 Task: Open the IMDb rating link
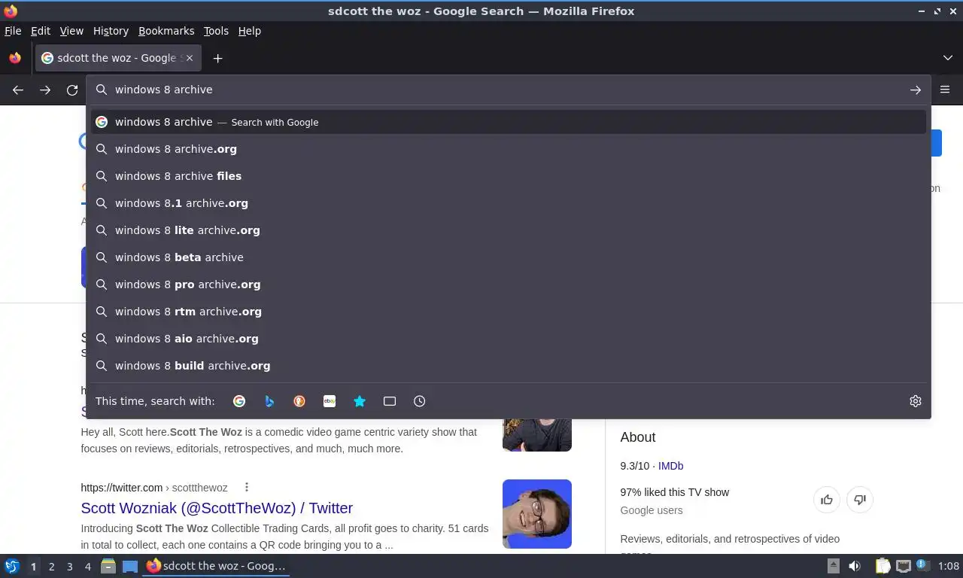click(670, 466)
